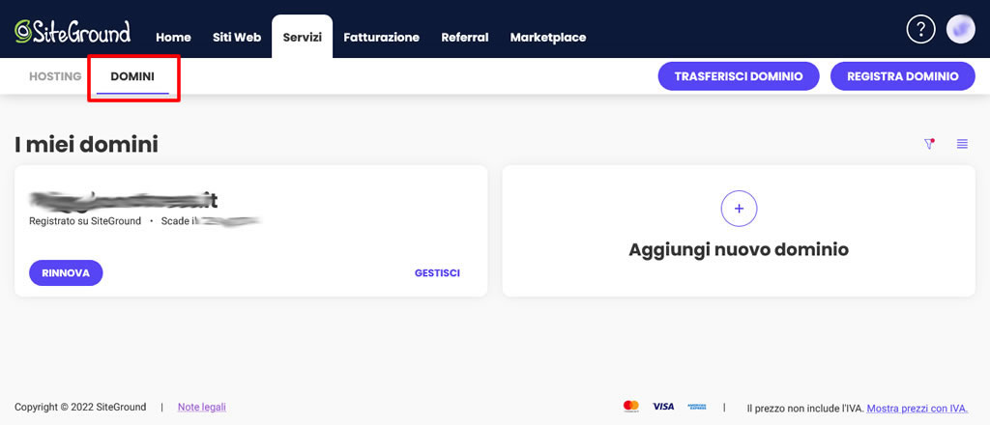This screenshot has width=990, height=425.
Task: Click the Mastercard payment logo
Action: [630, 407]
